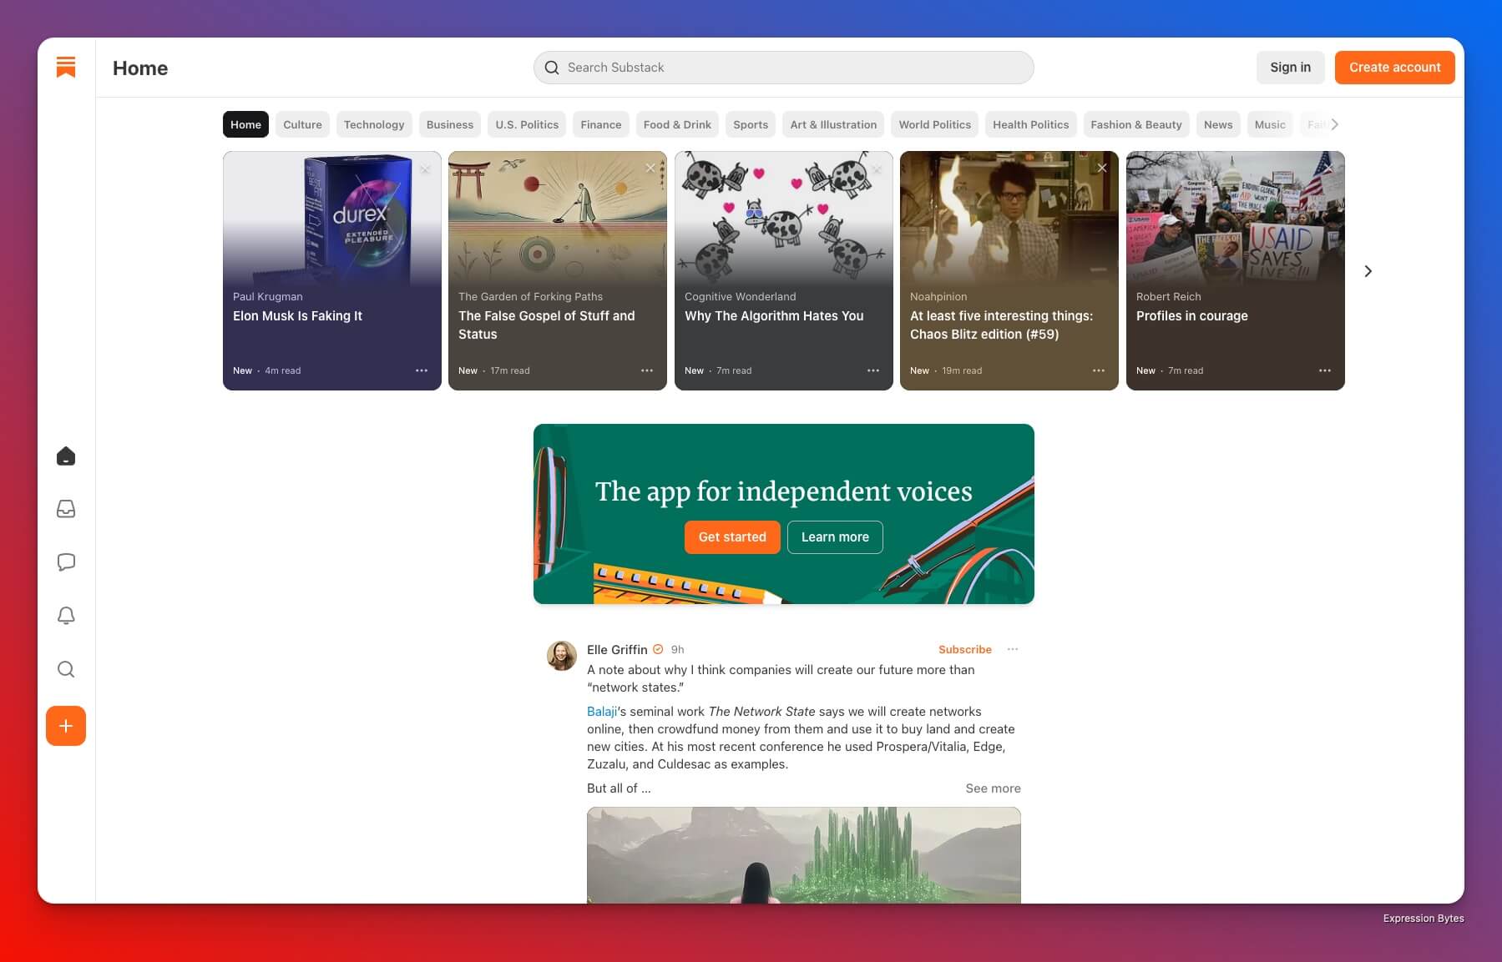
Task: Open more options on Garden of Forking Paths card
Action: [647, 370]
